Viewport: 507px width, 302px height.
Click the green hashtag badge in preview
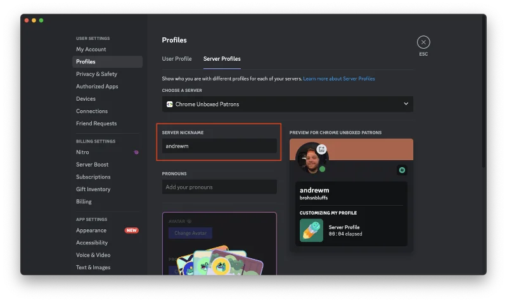402,170
